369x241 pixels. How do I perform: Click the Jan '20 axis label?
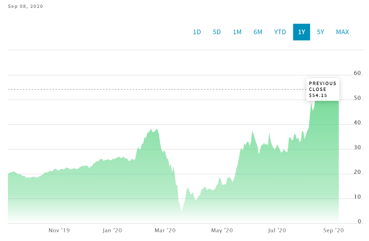pyautogui.click(x=112, y=230)
